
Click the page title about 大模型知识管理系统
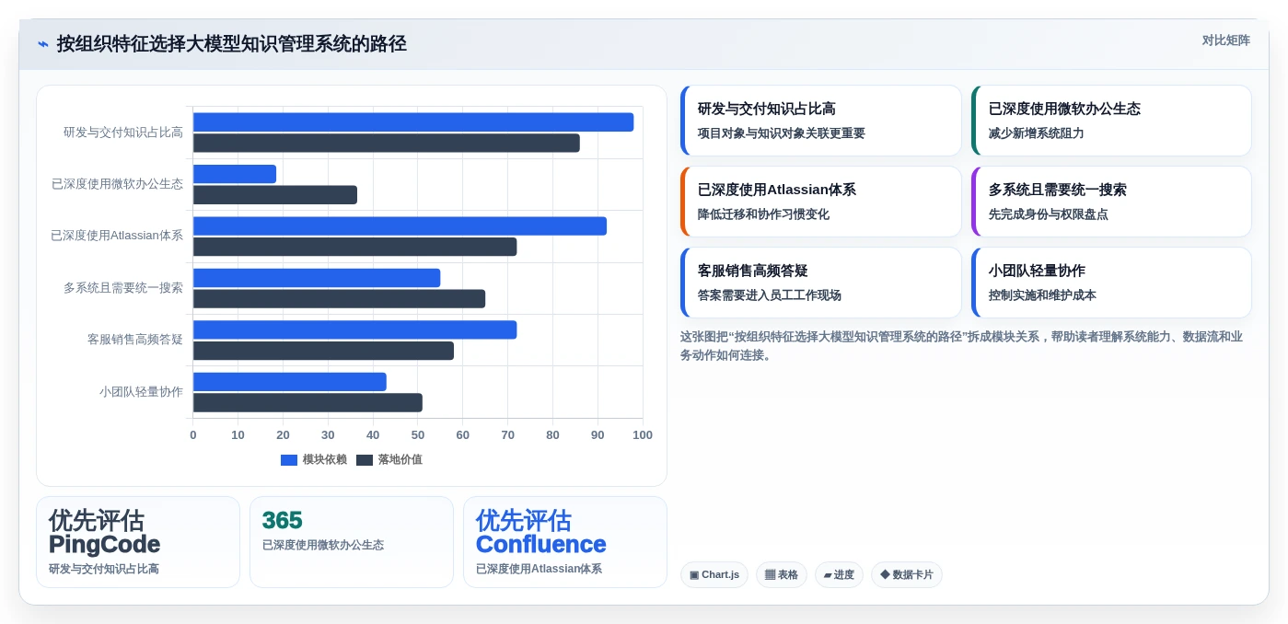232,44
